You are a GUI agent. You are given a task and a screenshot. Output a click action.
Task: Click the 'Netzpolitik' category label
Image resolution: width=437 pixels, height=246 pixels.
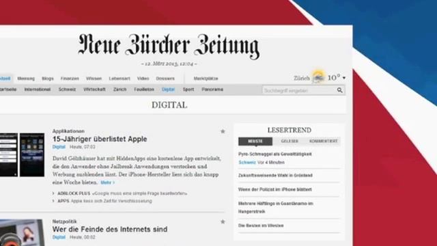tap(64, 221)
